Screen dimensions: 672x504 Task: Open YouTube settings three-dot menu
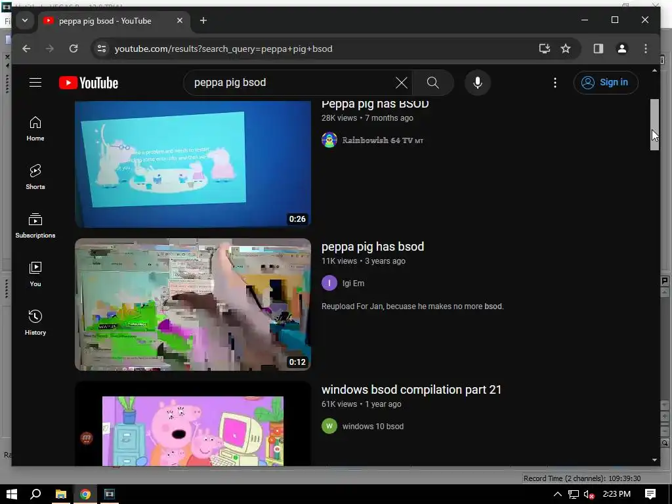(555, 83)
